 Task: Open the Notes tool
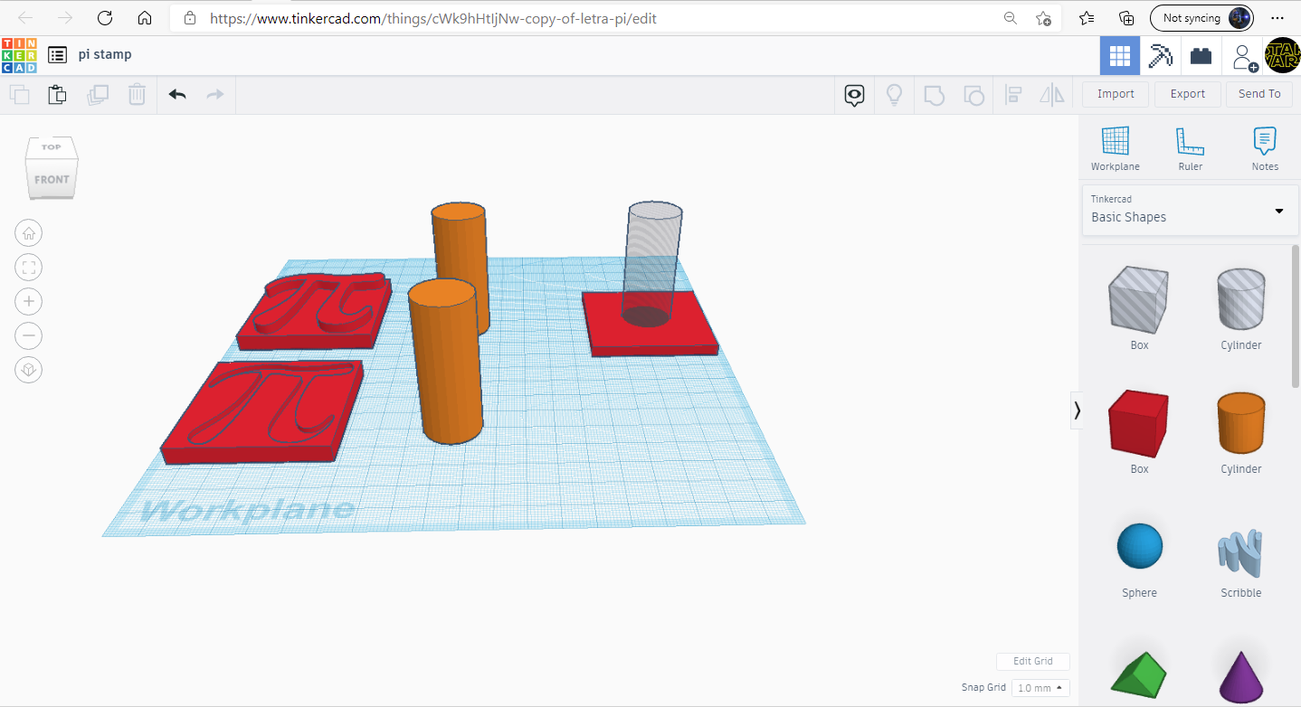click(x=1265, y=149)
